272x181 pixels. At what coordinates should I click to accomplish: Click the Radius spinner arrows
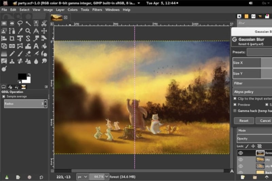coord(46,104)
